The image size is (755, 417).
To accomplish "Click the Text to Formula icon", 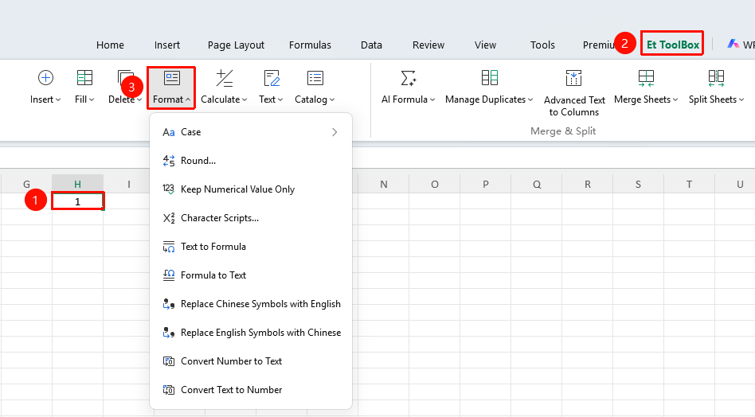I will pos(169,247).
